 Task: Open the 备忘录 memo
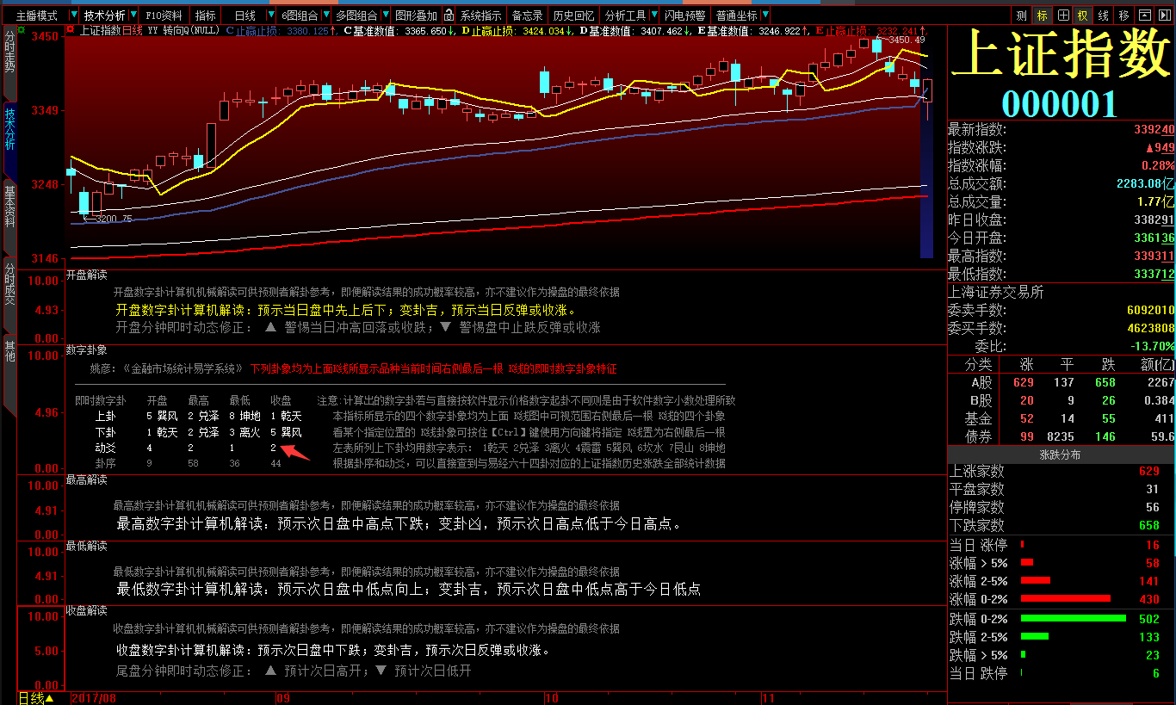[527, 15]
